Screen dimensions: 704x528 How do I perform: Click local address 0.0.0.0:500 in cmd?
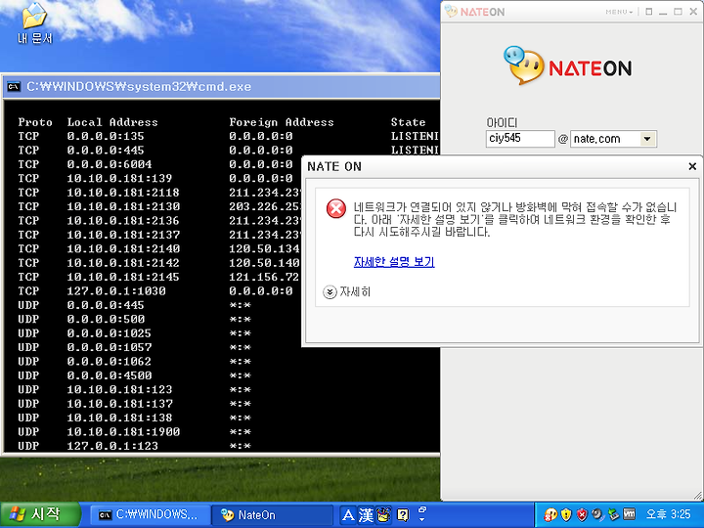click(x=106, y=319)
